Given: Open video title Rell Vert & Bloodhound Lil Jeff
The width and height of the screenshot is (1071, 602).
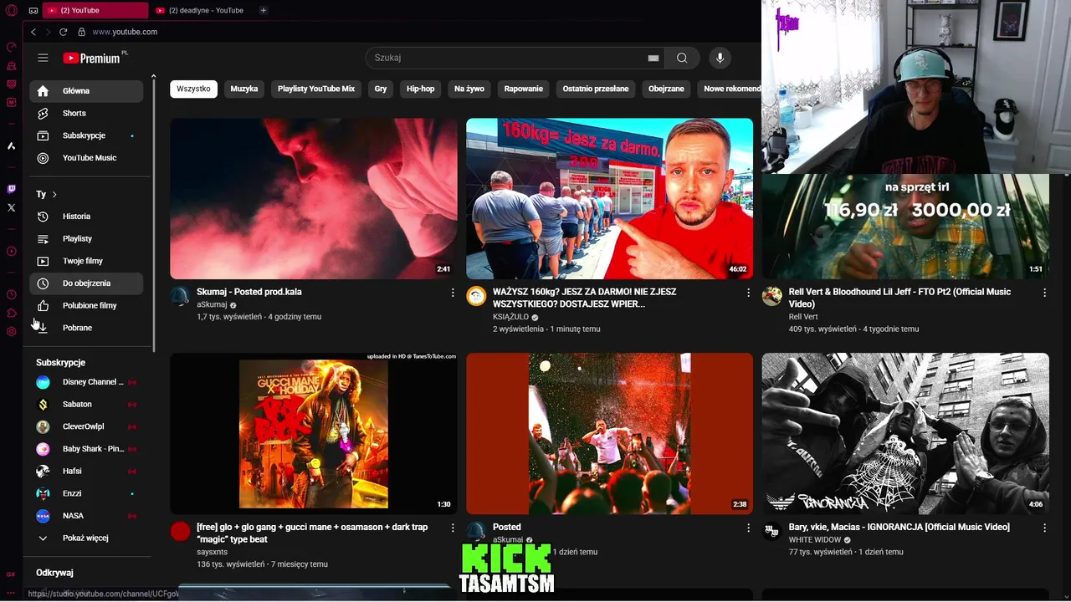Looking at the screenshot, I should click(x=899, y=298).
